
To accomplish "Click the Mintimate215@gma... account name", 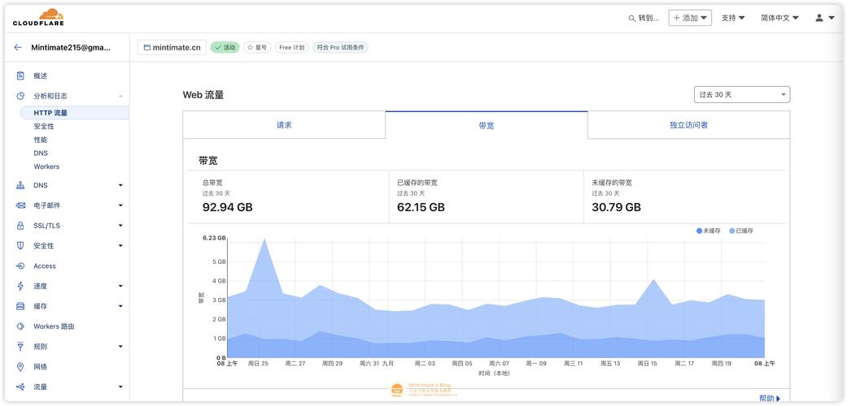I will coord(71,47).
